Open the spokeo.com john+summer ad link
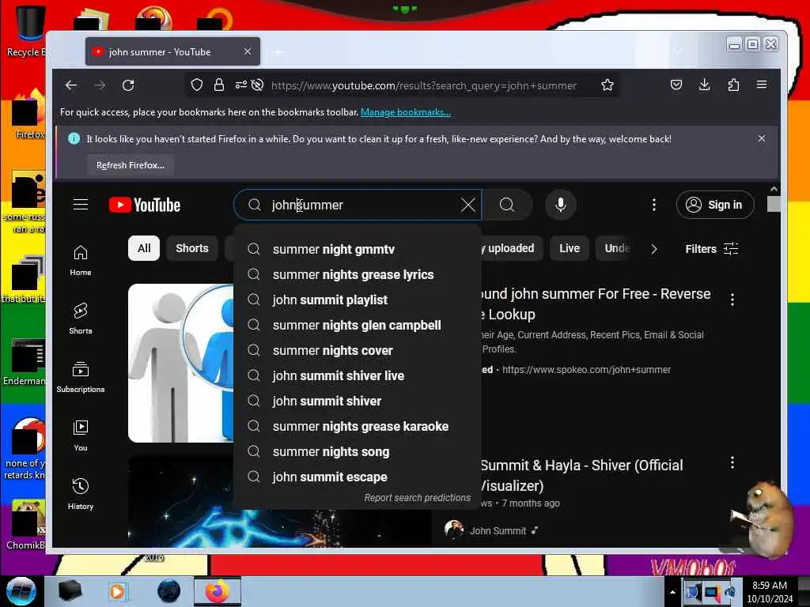The height and width of the screenshot is (607, 810). [586, 370]
